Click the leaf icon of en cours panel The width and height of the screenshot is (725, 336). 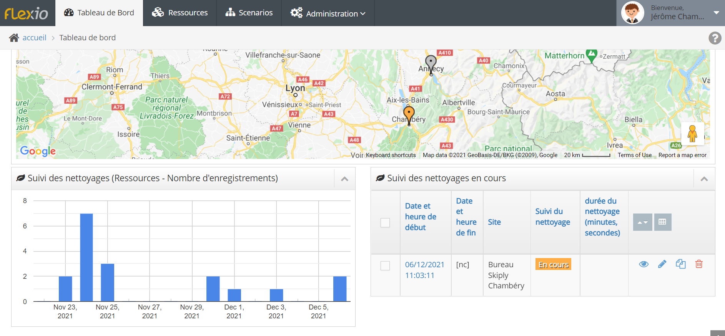click(380, 178)
